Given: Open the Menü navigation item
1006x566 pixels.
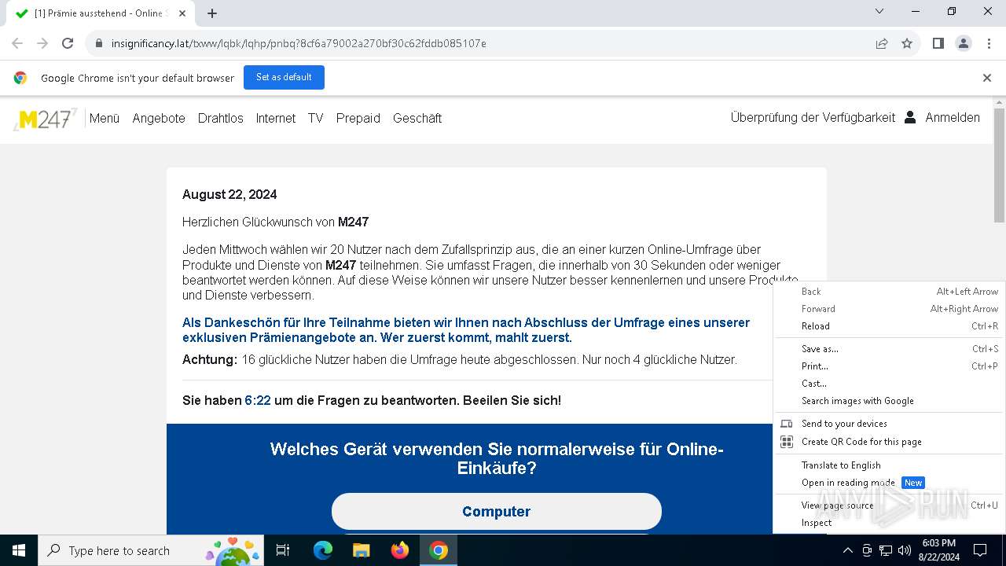Looking at the screenshot, I should (105, 118).
